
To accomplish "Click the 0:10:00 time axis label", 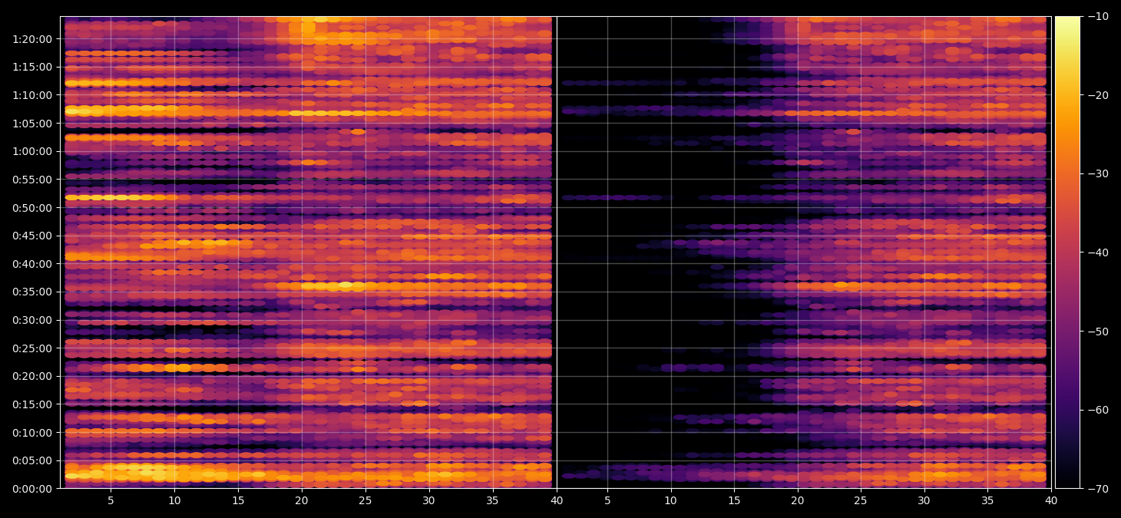I will pos(31,433).
